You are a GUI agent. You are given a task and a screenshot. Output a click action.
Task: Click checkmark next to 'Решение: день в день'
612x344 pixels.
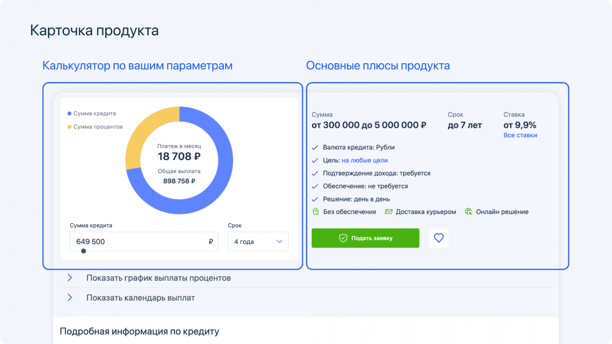(x=315, y=200)
